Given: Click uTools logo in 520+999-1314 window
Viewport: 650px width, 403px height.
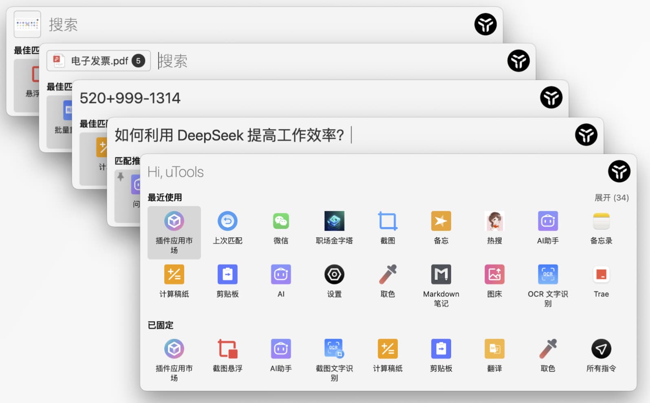Looking at the screenshot, I should [551, 97].
